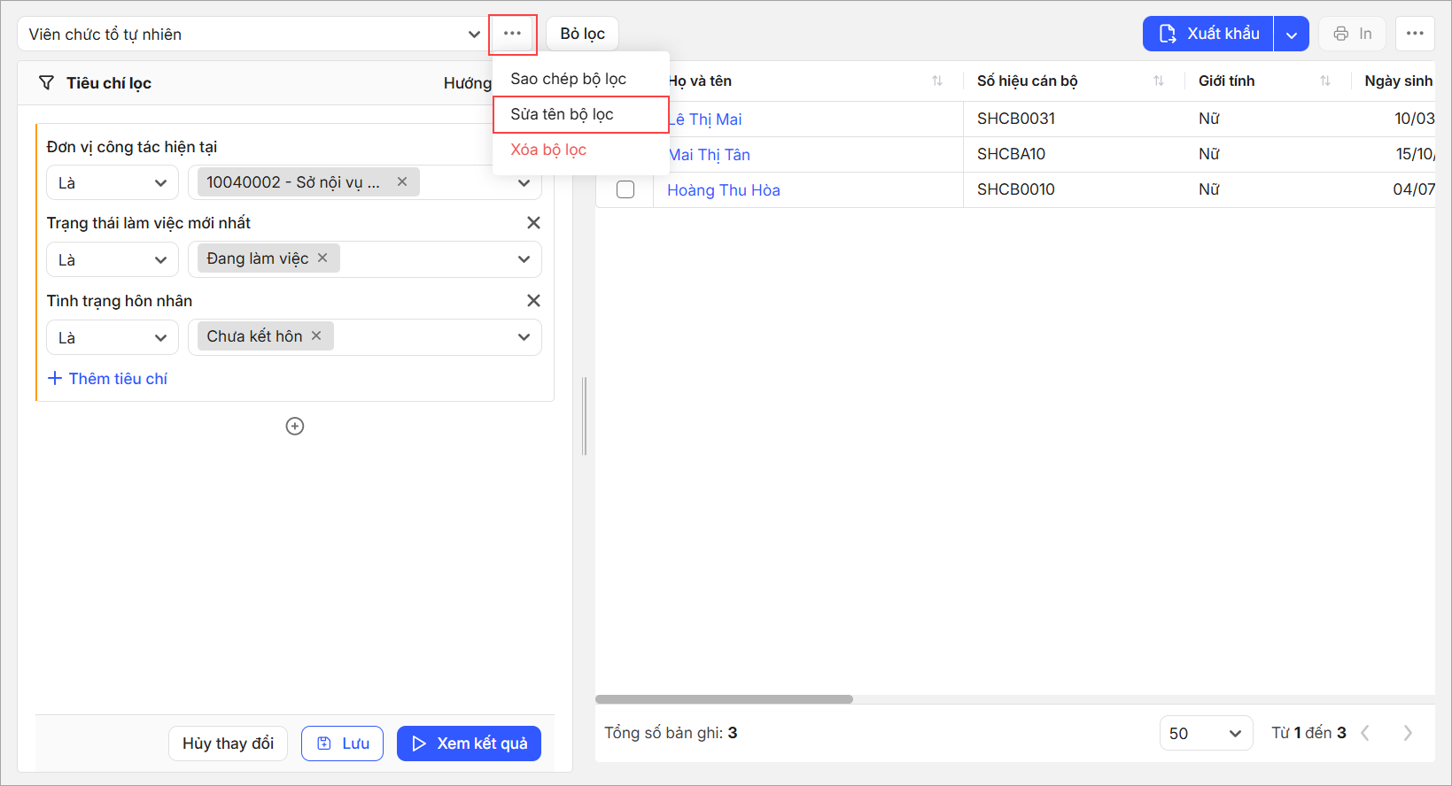Click the Xem kết quả button

[x=469, y=744]
